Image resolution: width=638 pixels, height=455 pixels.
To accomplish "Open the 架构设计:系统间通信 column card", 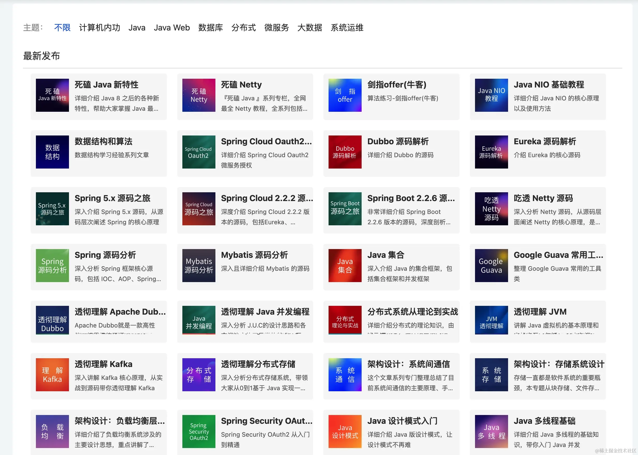I will [x=408, y=364].
